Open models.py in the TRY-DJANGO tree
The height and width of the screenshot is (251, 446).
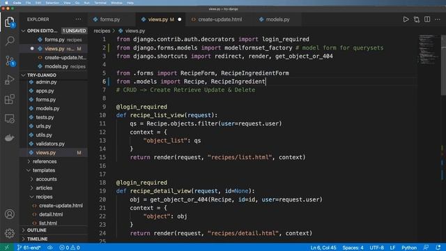(47, 109)
